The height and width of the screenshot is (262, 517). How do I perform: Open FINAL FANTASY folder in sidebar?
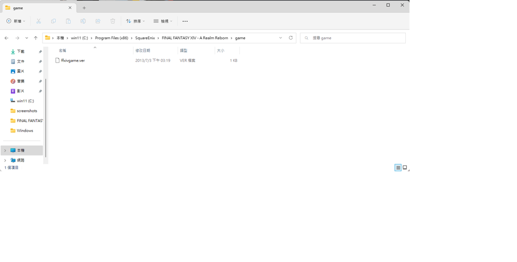point(26,120)
